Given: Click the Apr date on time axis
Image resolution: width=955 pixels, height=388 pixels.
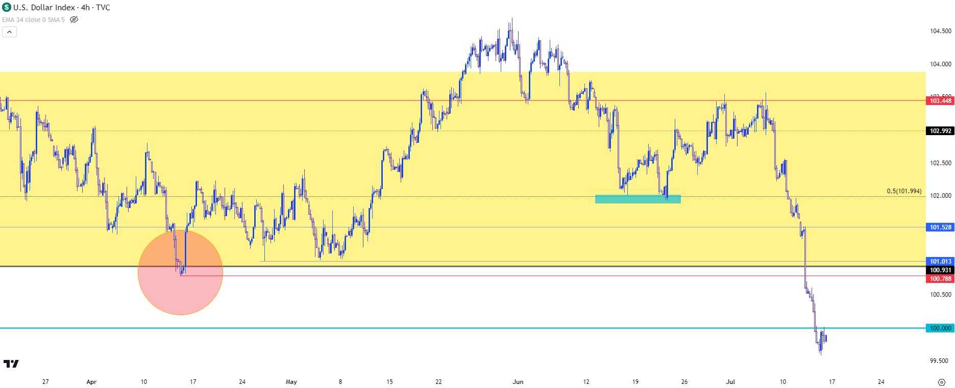Looking at the screenshot, I should [x=91, y=381].
